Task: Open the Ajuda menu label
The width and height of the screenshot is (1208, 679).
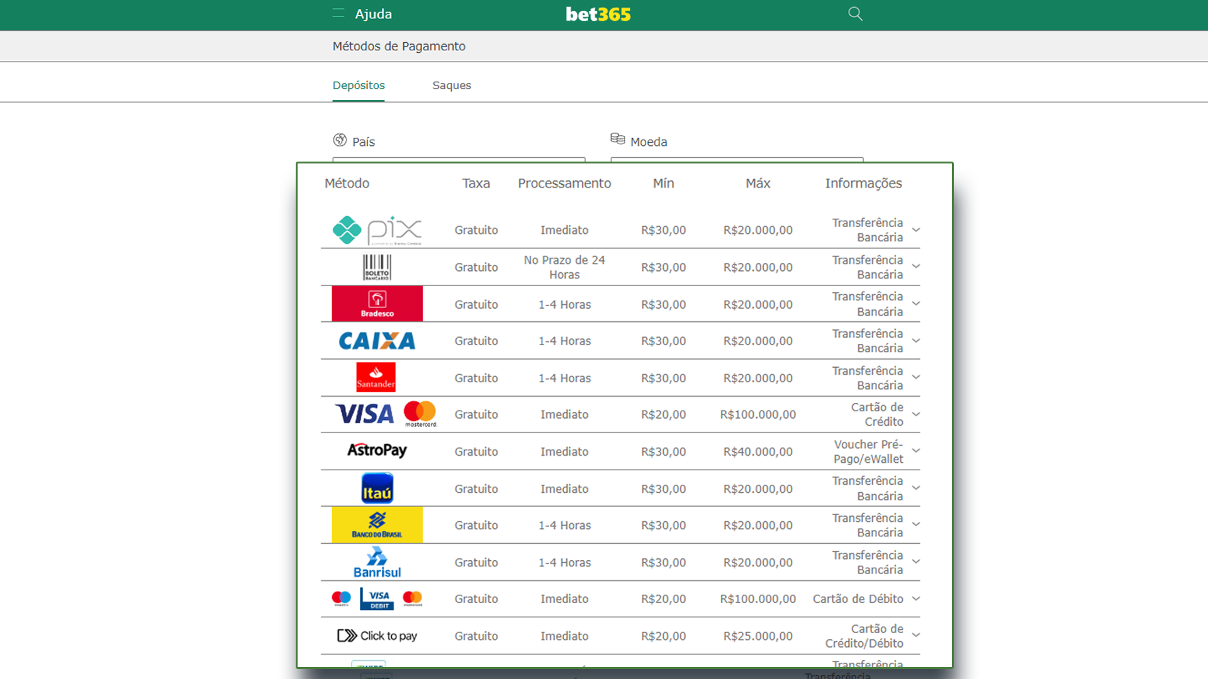Action: click(373, 14)
